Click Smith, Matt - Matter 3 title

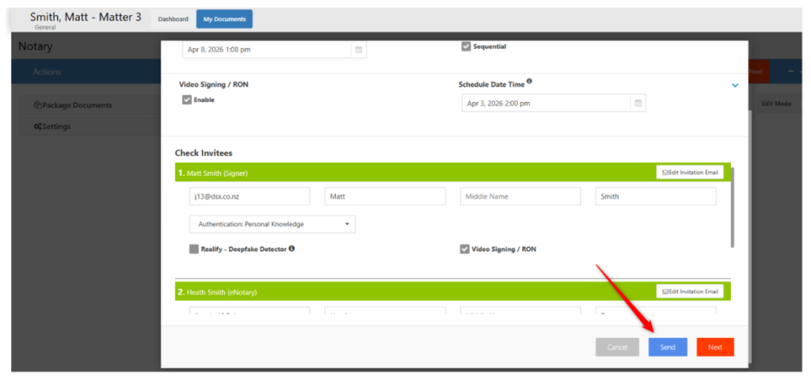(x=86, y=17)
